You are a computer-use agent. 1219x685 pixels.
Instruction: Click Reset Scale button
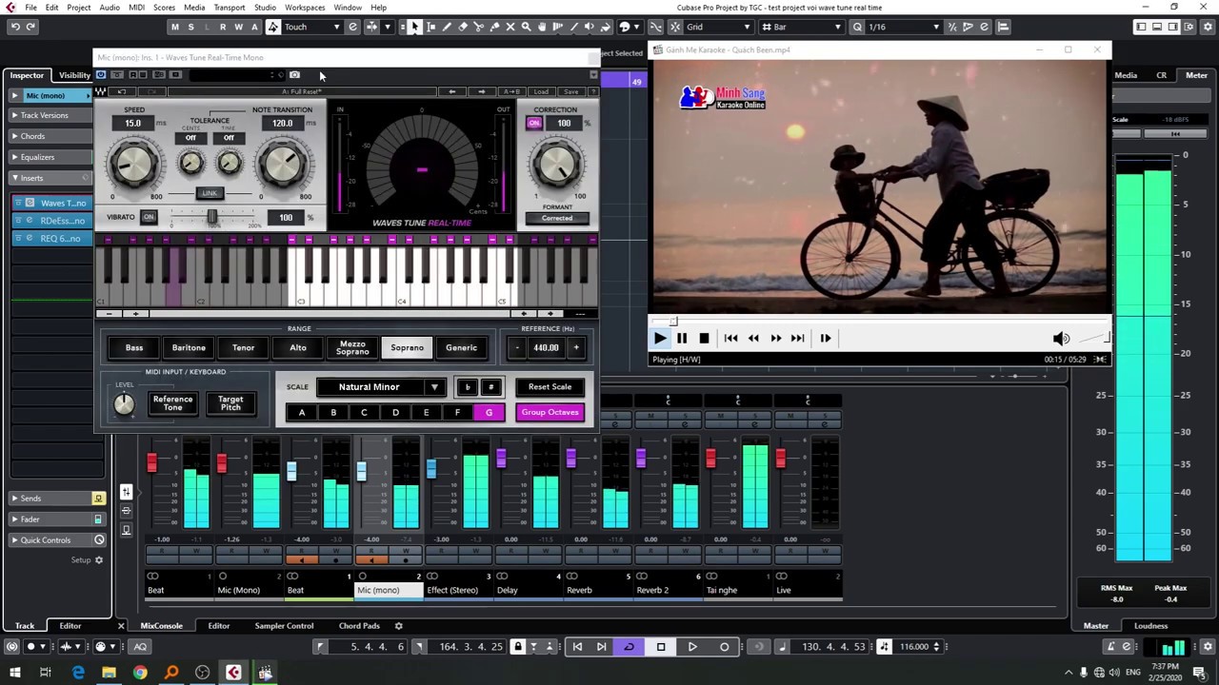click(x=550, y=387)
